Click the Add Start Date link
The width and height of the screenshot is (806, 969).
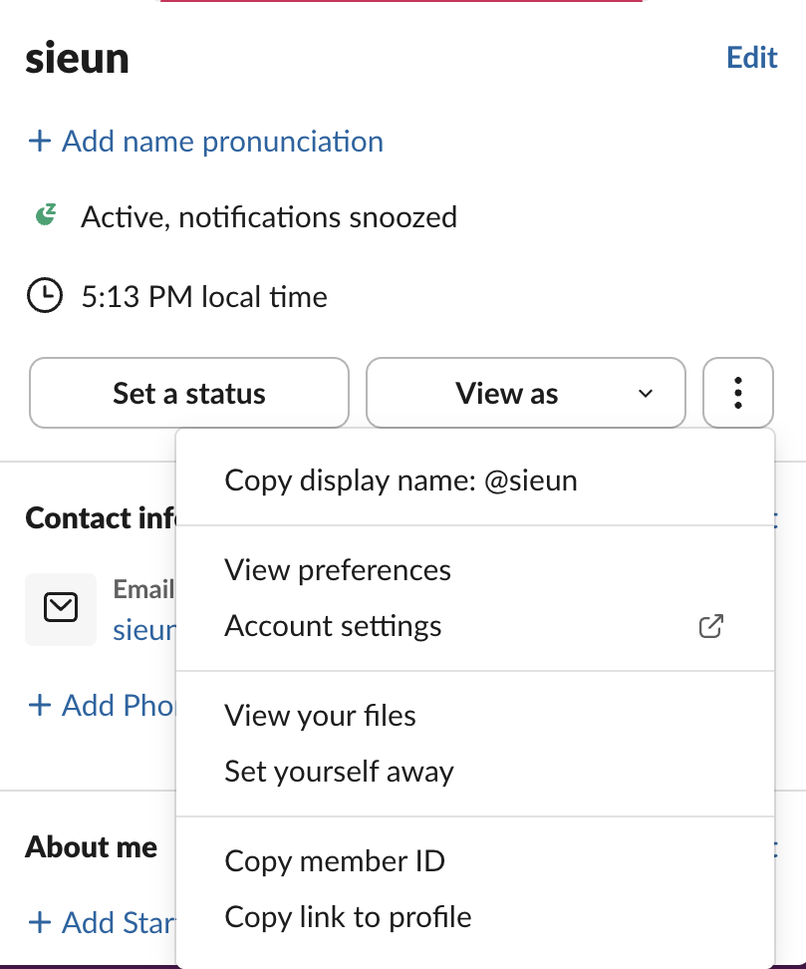pos(102,923)
